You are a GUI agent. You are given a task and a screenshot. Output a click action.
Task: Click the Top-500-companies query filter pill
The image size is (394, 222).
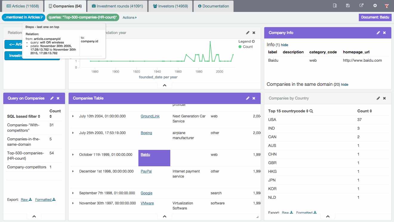(83, 17)
